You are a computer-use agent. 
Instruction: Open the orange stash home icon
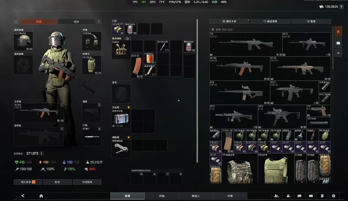[338, 32]
